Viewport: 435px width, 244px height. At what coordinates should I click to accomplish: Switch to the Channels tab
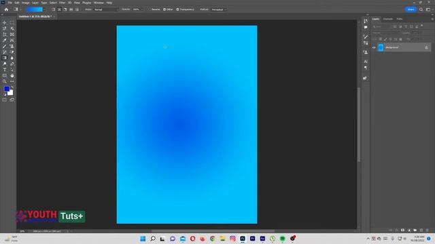click(388, 19)
